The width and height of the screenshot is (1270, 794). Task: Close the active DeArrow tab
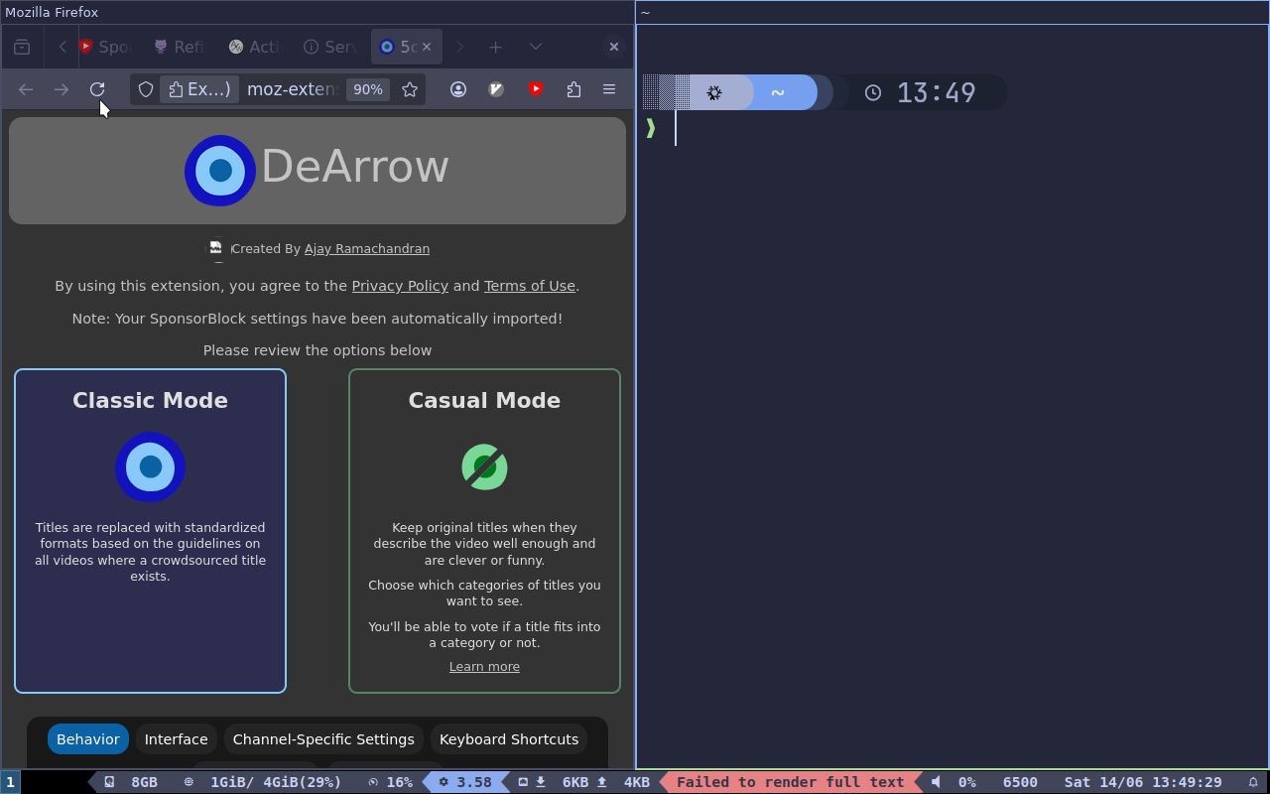pos(428,47)
